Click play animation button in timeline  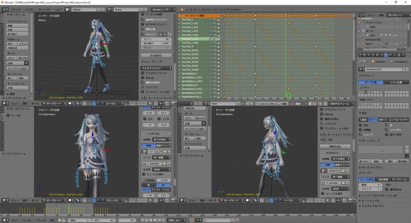155,220
